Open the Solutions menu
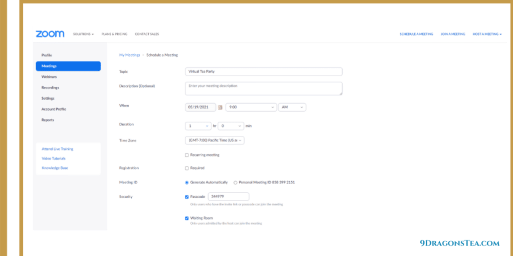The height and width of the screenshot is (256, 513). 83,34
